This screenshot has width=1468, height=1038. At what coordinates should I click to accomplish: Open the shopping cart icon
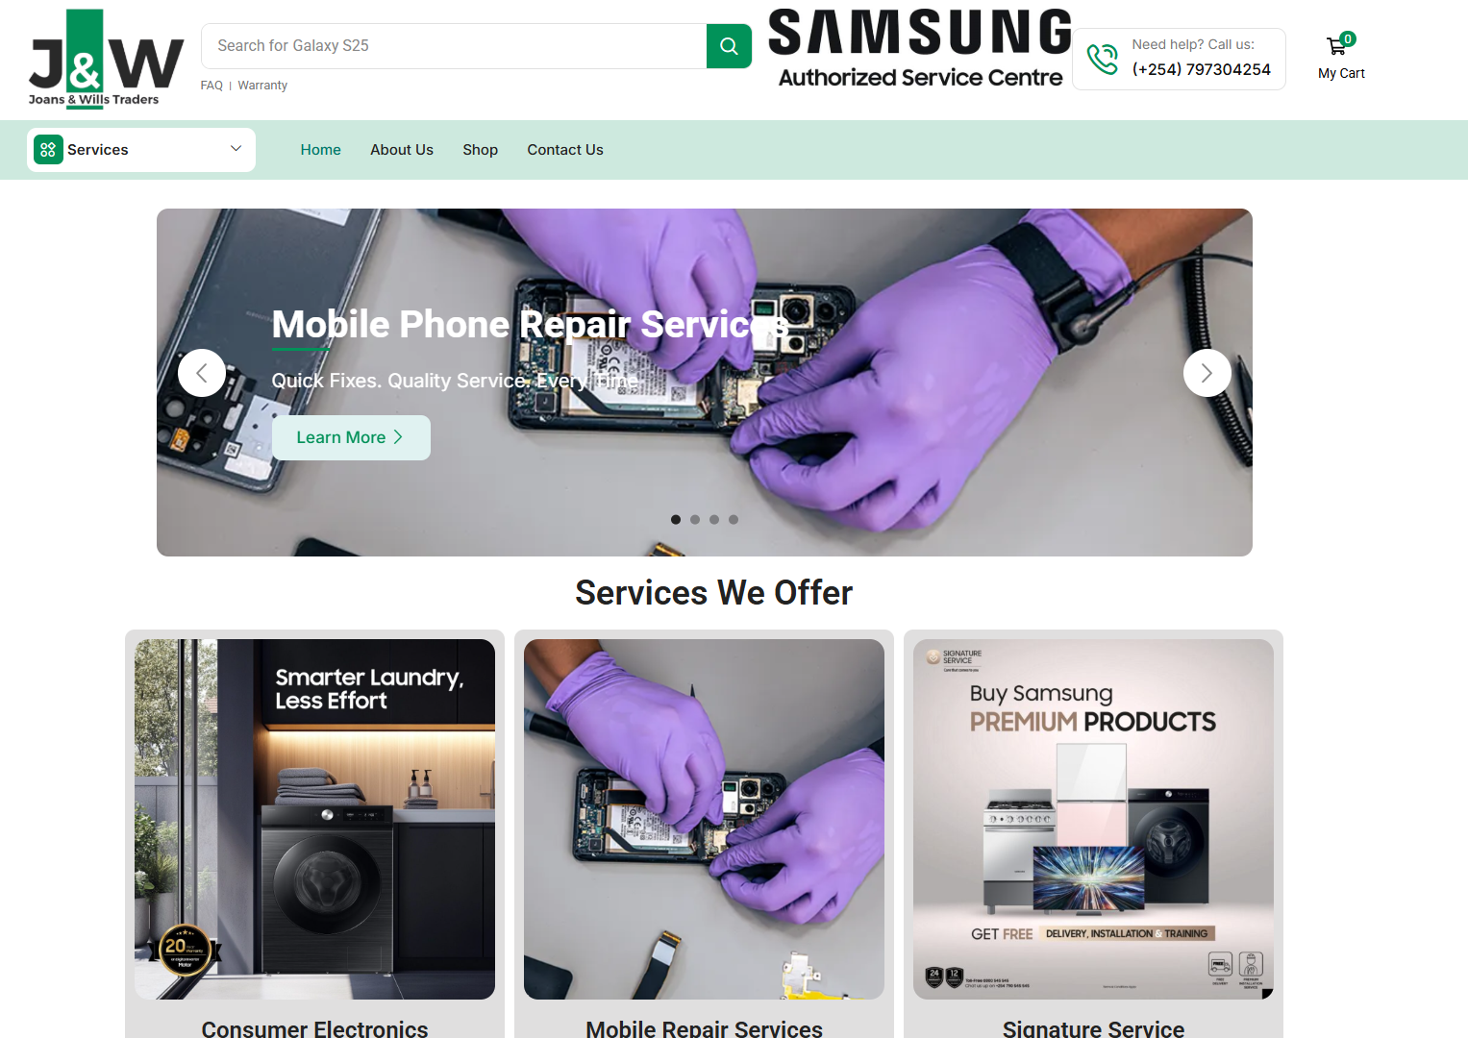click(1337, 45)
